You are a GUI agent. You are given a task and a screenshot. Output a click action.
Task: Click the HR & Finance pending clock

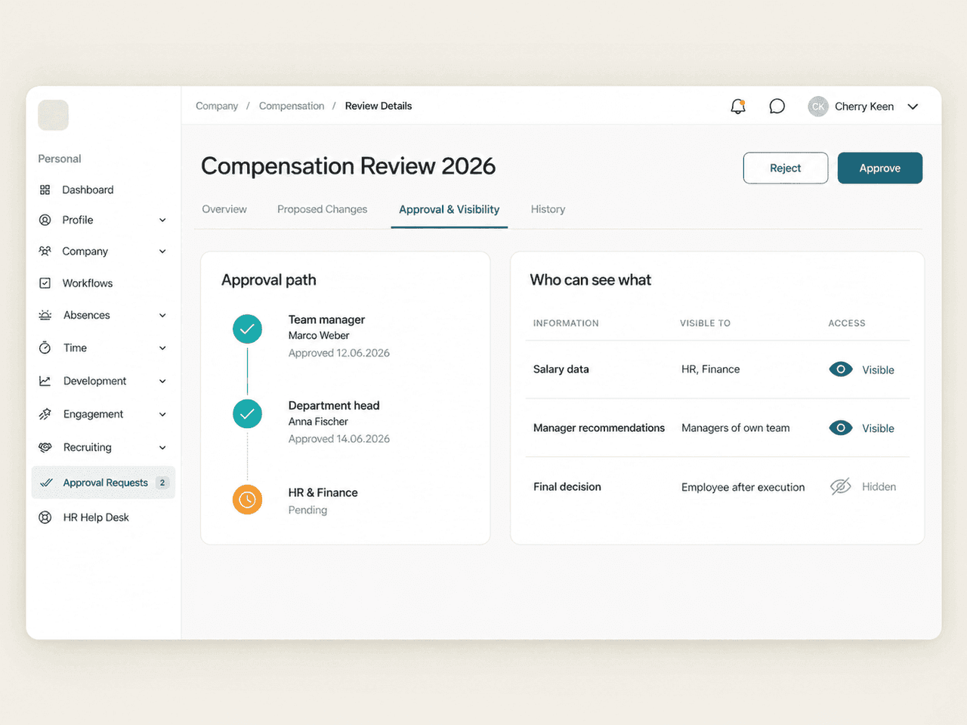(247, 499)
